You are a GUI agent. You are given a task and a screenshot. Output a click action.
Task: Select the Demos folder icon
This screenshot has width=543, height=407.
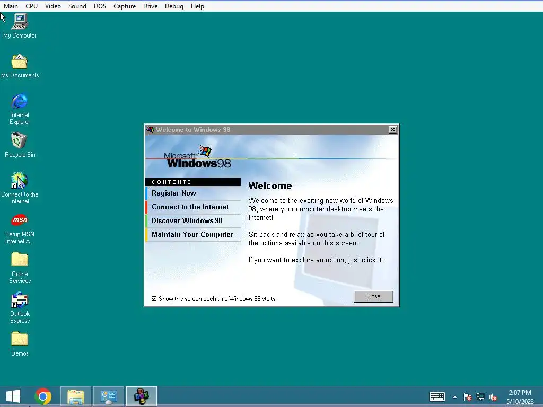click(x=20, y=343)
